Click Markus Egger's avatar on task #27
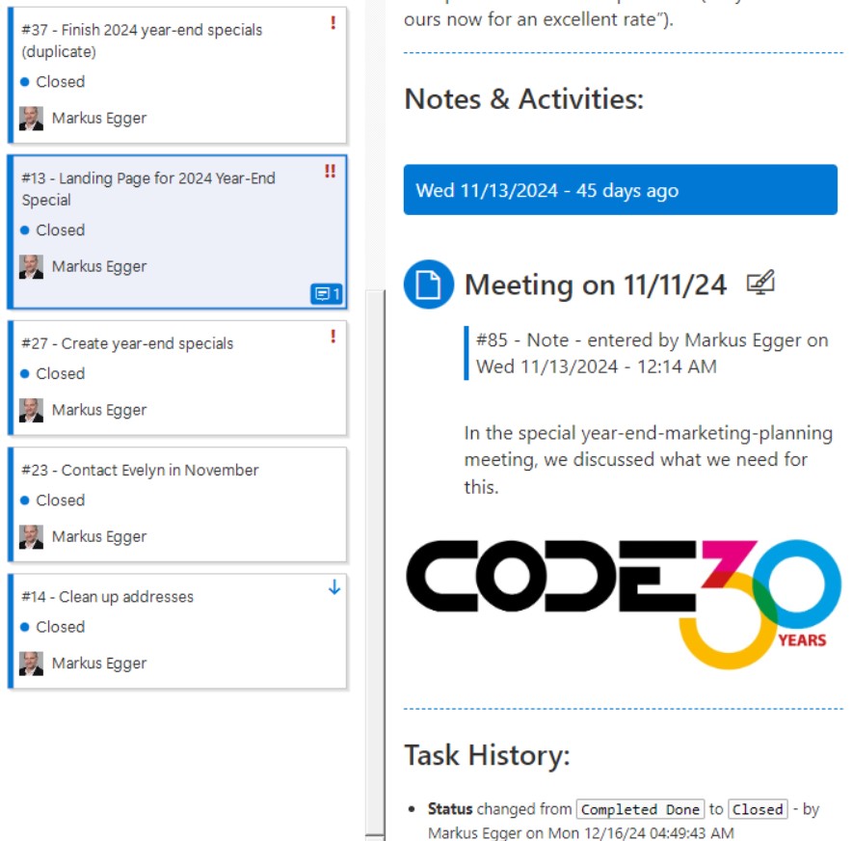Viewport: 853px width, 841px height. click(x=31, y=410)
